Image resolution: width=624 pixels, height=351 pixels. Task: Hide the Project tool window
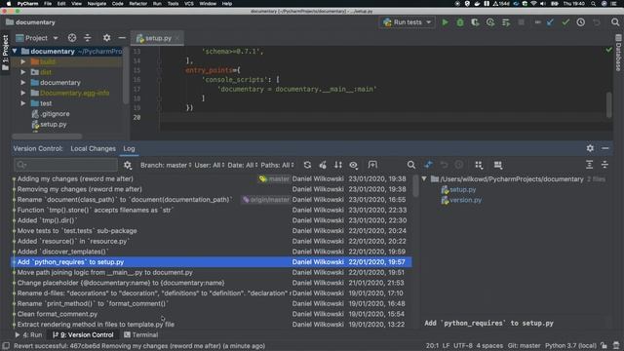122,38
